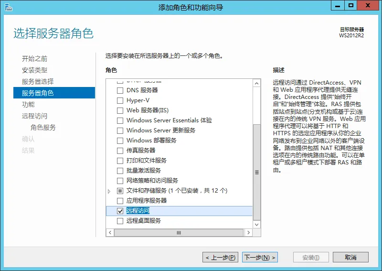Click the horizontal scroll right arrow
This screenshot has height=271, width=382.
[248, 233]
